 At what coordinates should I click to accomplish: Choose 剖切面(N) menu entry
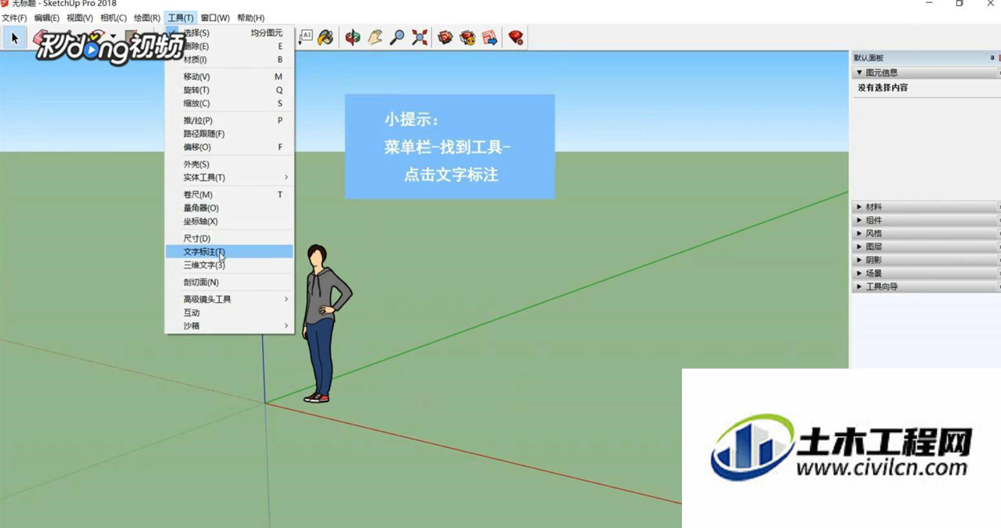pos(229,283)
